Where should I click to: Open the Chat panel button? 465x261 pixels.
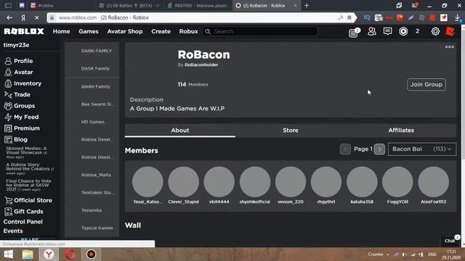coord(450,241)
